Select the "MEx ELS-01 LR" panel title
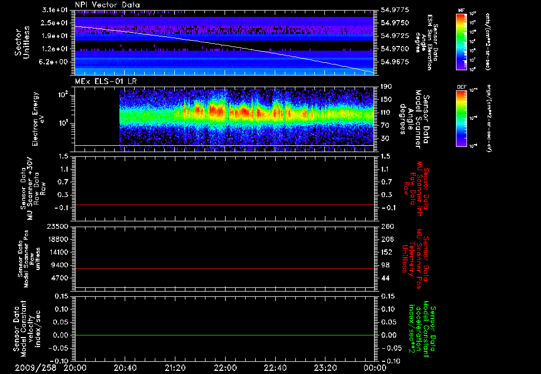 [106, 81]
